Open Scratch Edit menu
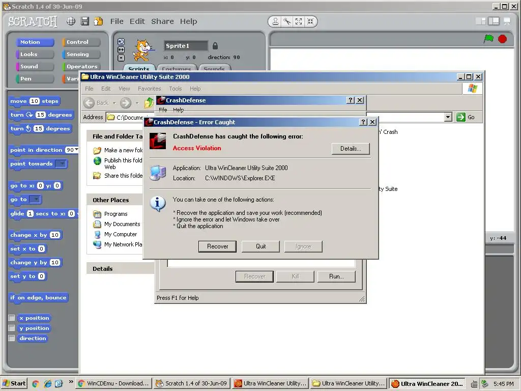521x391 pixels. (137, 21)
